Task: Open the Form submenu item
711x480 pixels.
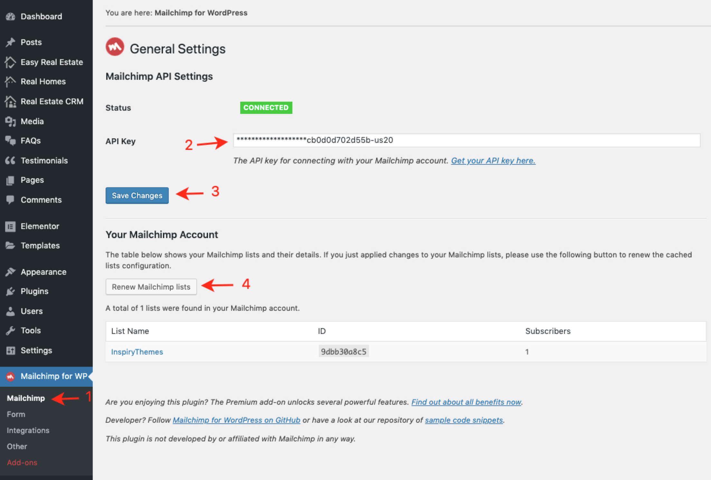Action: (16, 414)
